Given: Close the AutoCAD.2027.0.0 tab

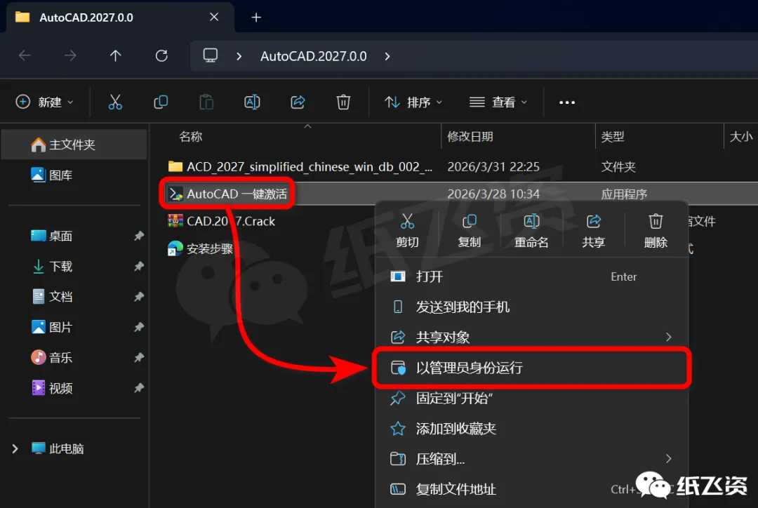Looking at the screenshot, I should coord(214,18).
